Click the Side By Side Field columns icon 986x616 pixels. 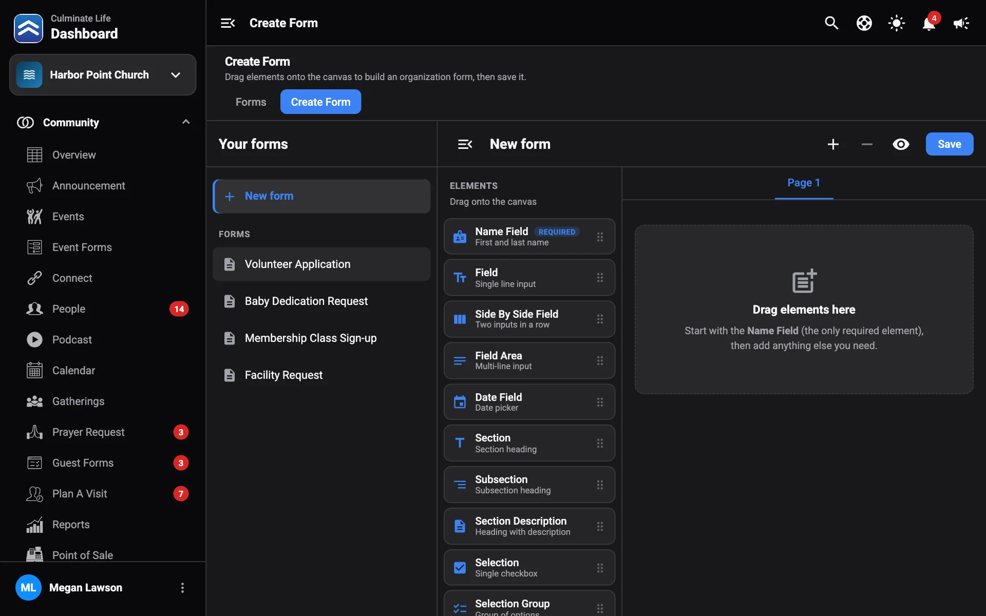point(460,319)
